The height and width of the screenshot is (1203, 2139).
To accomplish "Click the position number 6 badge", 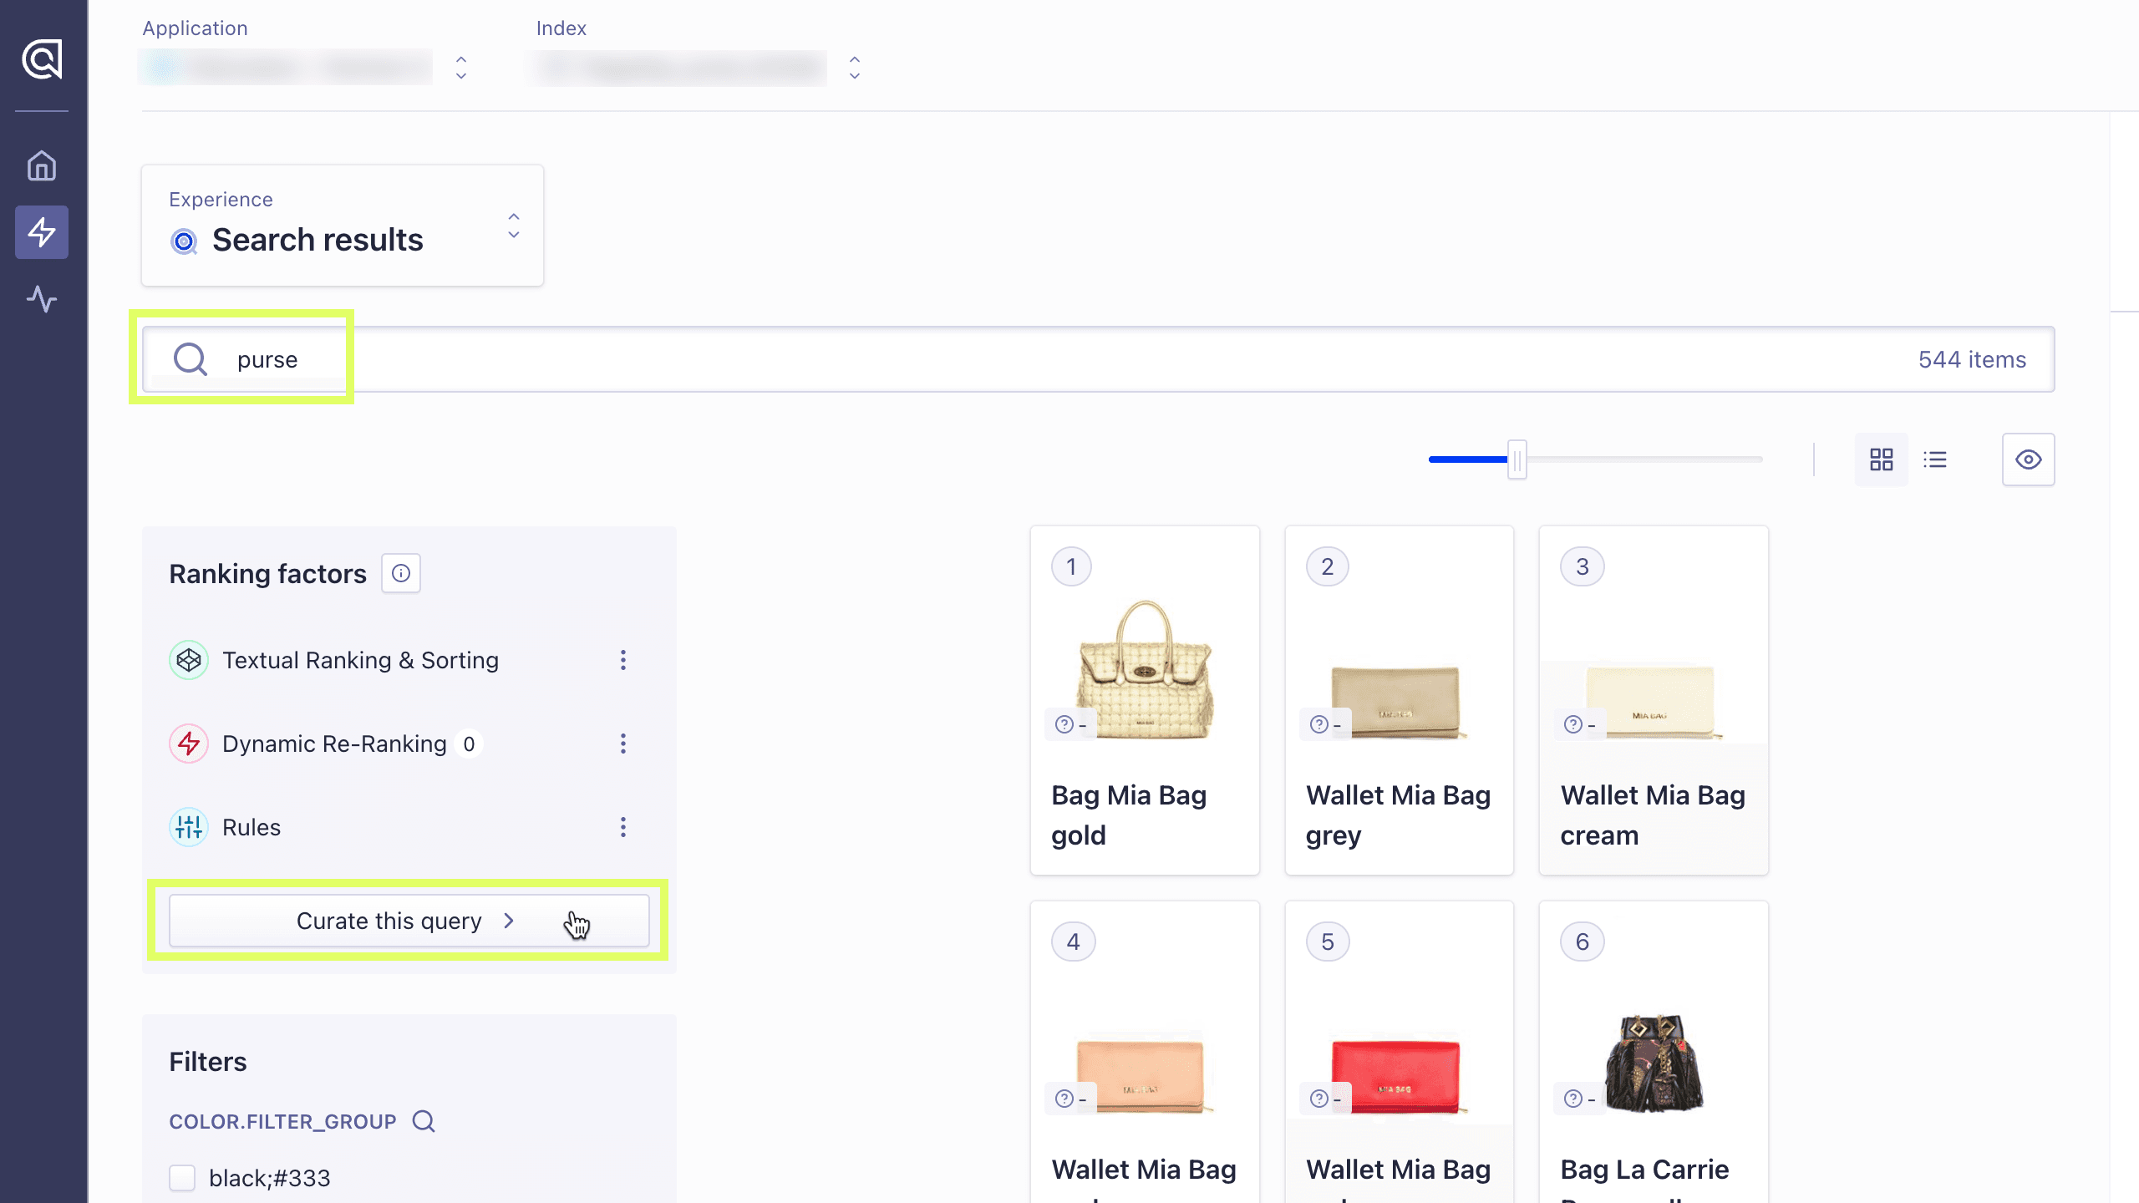I will (x=1583, y=942).
